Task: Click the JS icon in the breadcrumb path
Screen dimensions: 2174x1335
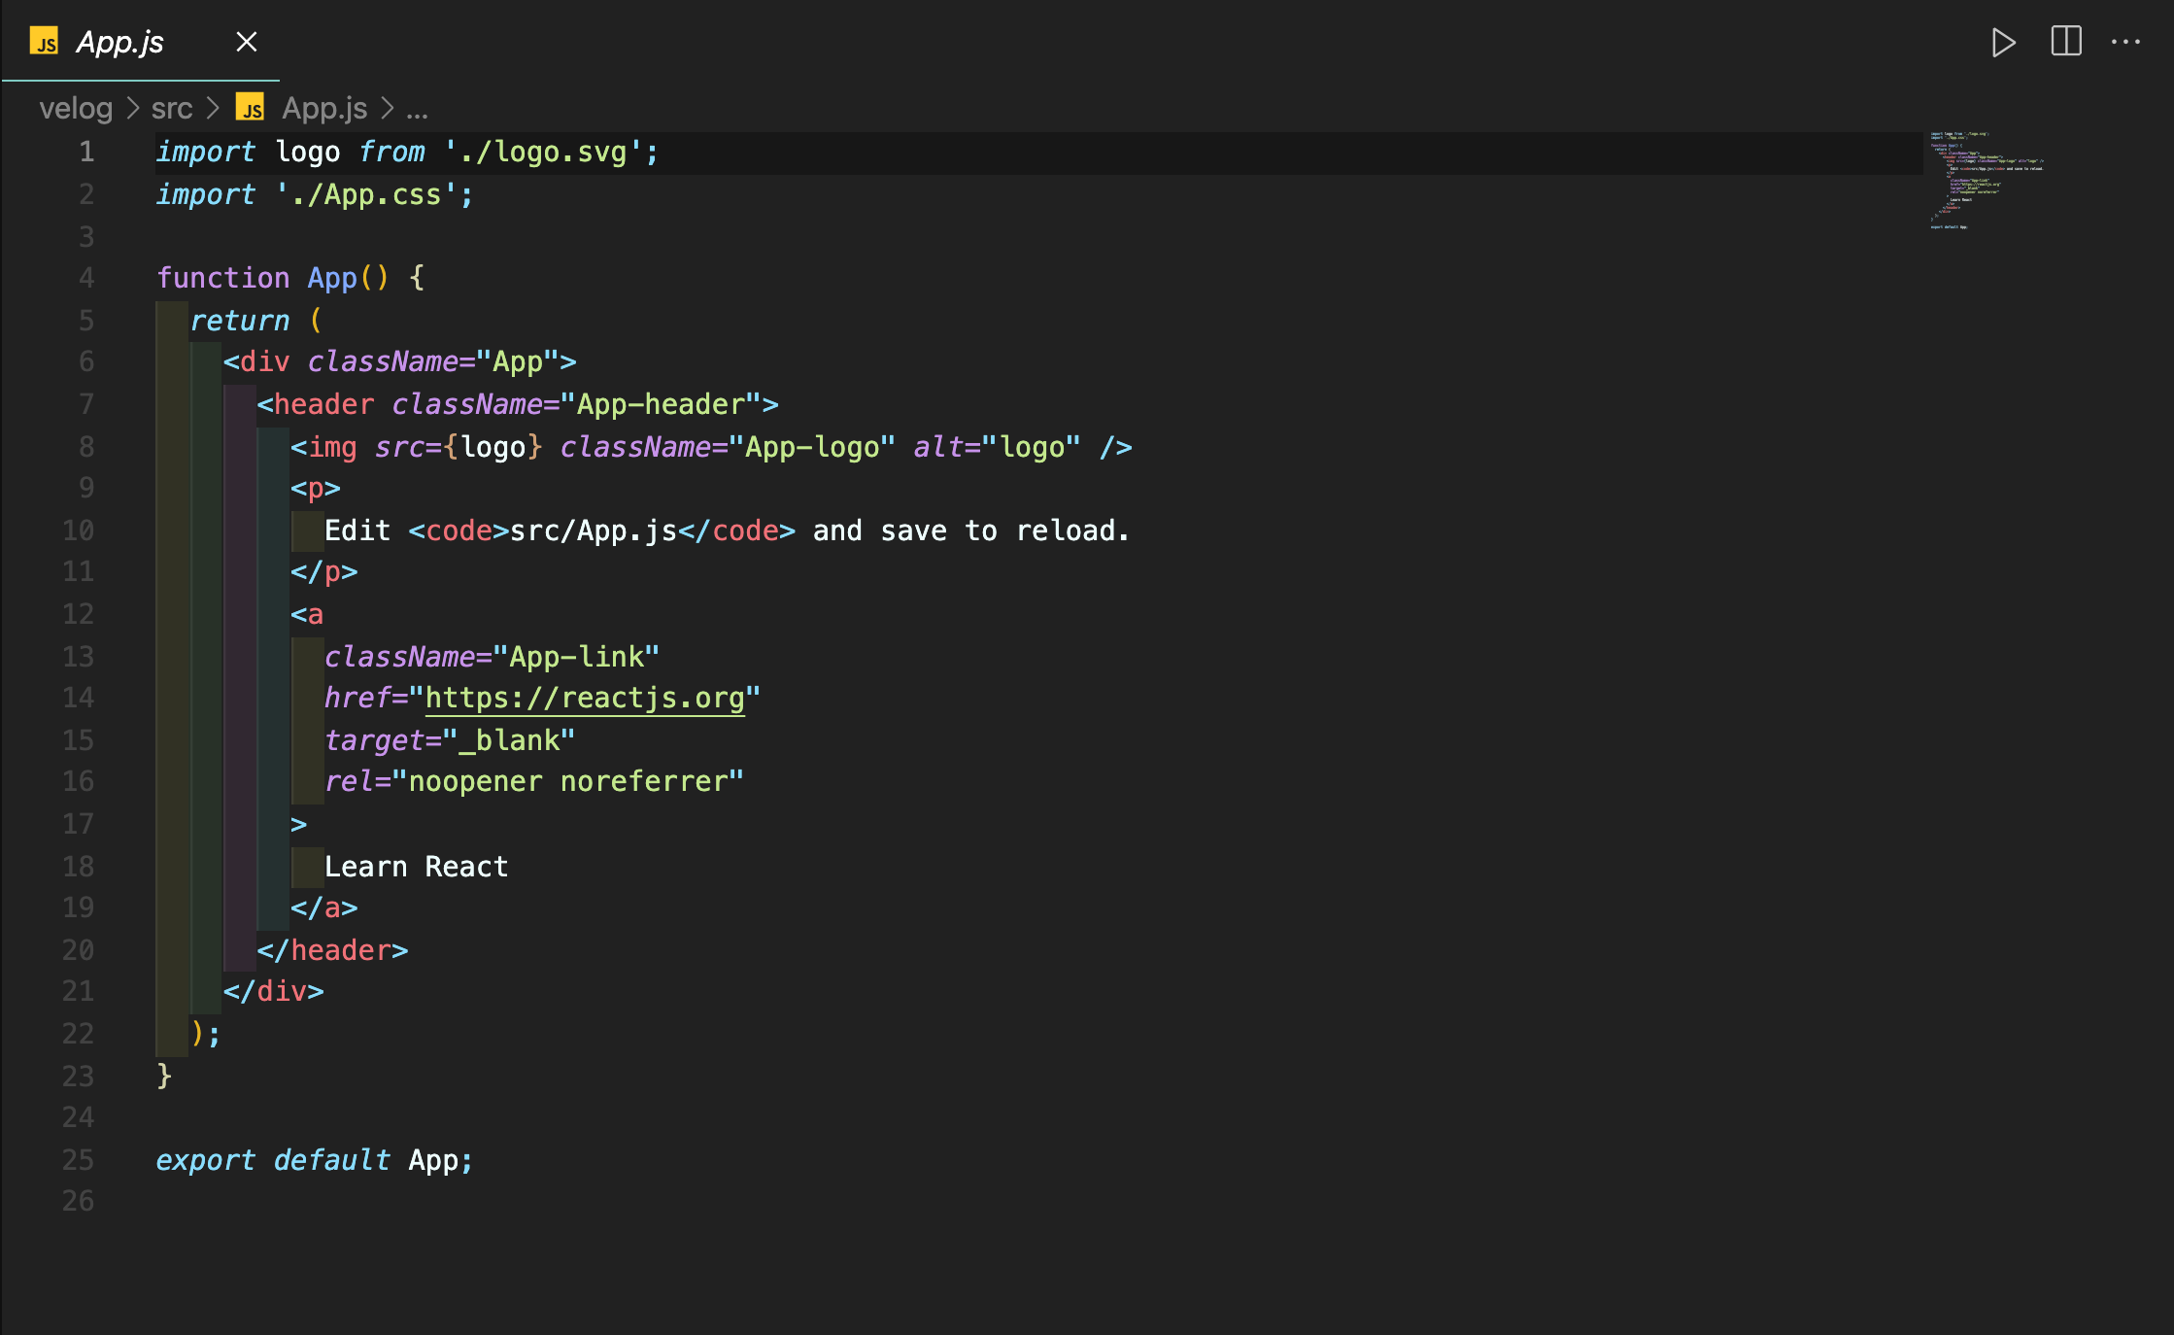Action: click(251, 108)
